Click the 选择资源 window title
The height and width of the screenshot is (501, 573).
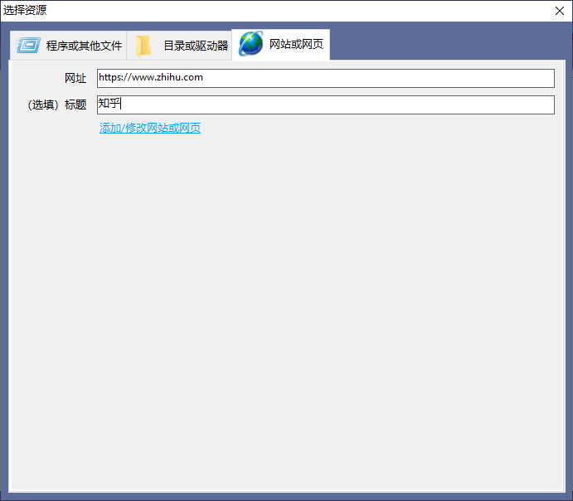click(25, 10)
